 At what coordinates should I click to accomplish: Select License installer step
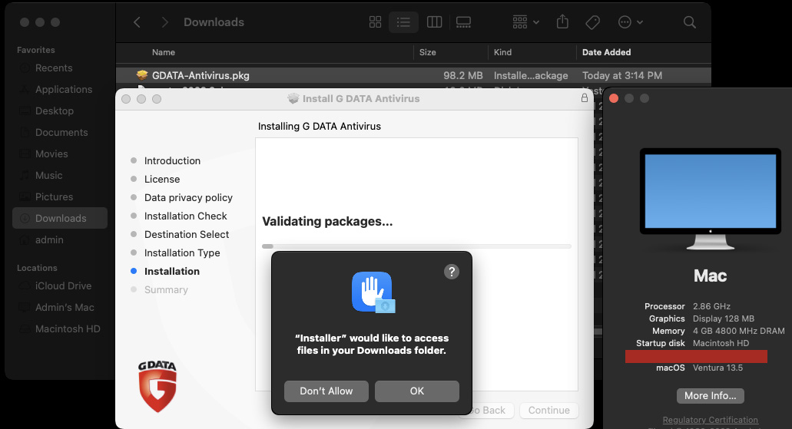click(161, 179)
